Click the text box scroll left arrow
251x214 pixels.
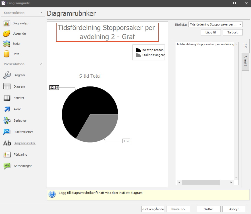point(179,183)
